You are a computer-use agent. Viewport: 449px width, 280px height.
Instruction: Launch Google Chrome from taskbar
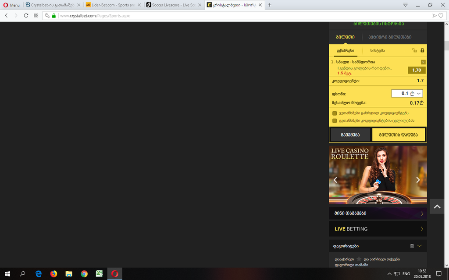click(x=84, y=274)
